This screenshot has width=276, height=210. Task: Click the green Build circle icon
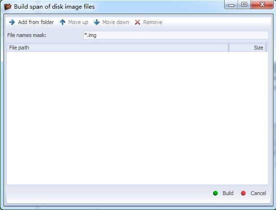coord(215,193)
